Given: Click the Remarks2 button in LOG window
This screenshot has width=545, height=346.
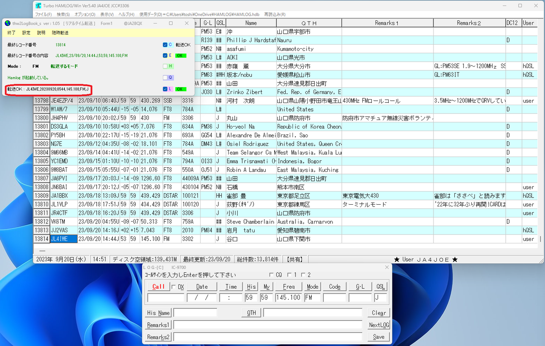Looking at the screenshot, I should 158,337.
